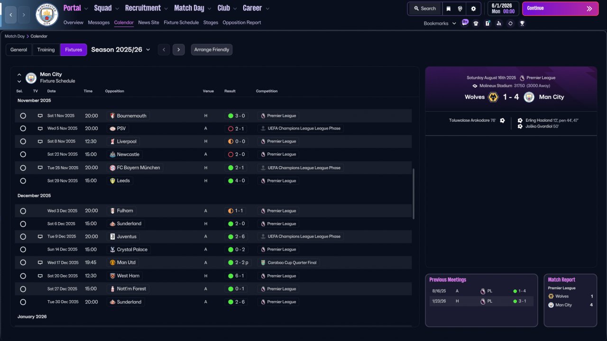Expand the Bookmarks dropdown
Image resolution: width=607 pixels, height=341 pixels.
(x=440, y=23)
